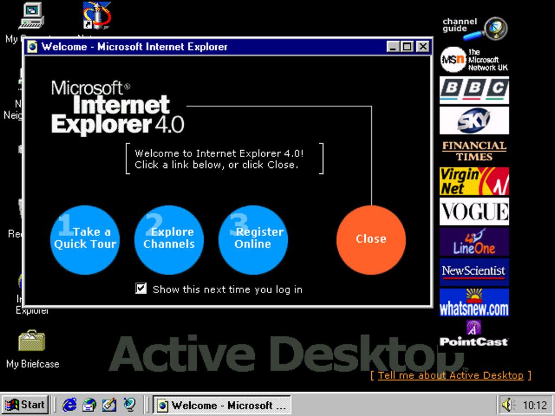Open the Vogue channel

pos(474,212)
